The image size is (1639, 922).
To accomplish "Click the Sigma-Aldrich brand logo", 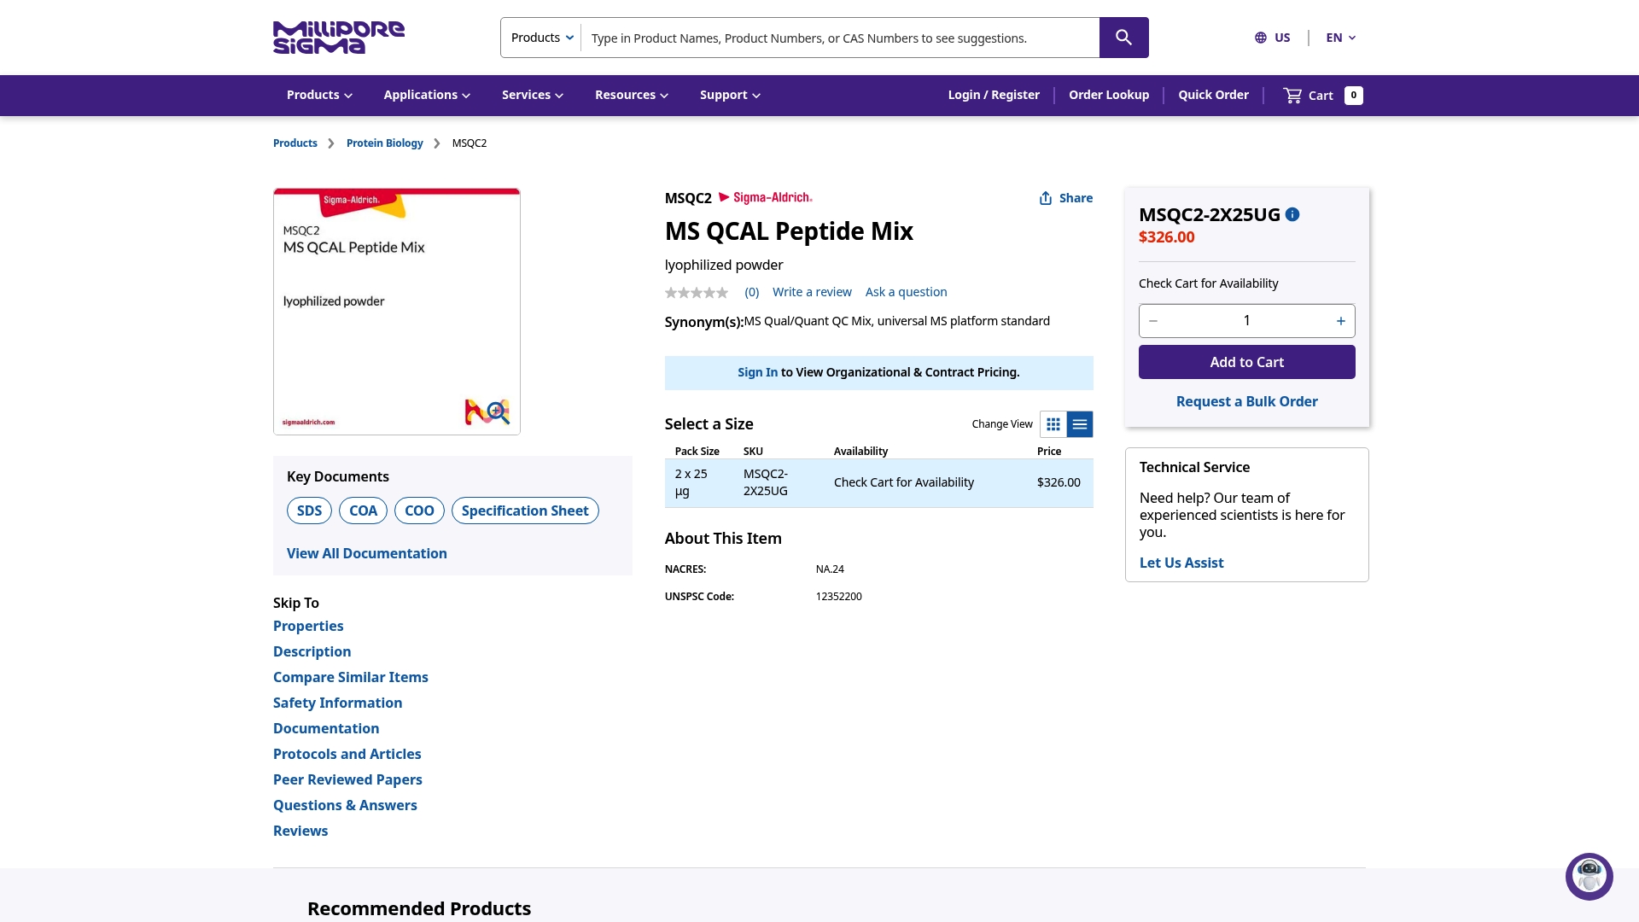I will tap(765, 198).
